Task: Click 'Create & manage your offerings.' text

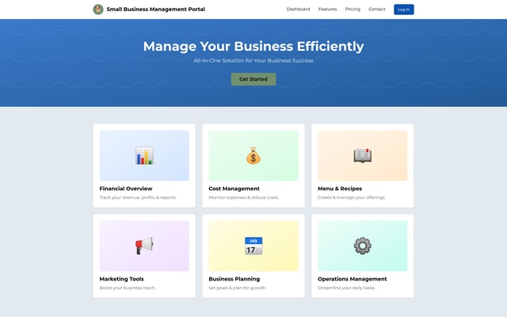Action: pyautogui.click(x=352, y=197)
